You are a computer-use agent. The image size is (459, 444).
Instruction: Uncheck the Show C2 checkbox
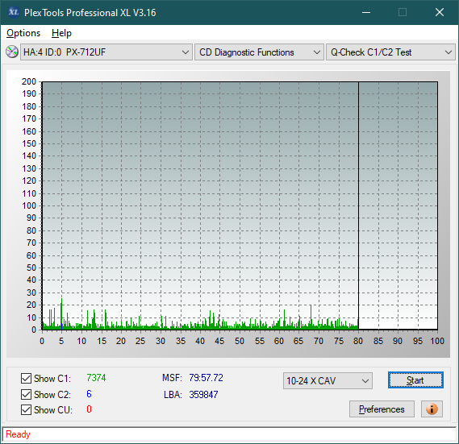26,394
